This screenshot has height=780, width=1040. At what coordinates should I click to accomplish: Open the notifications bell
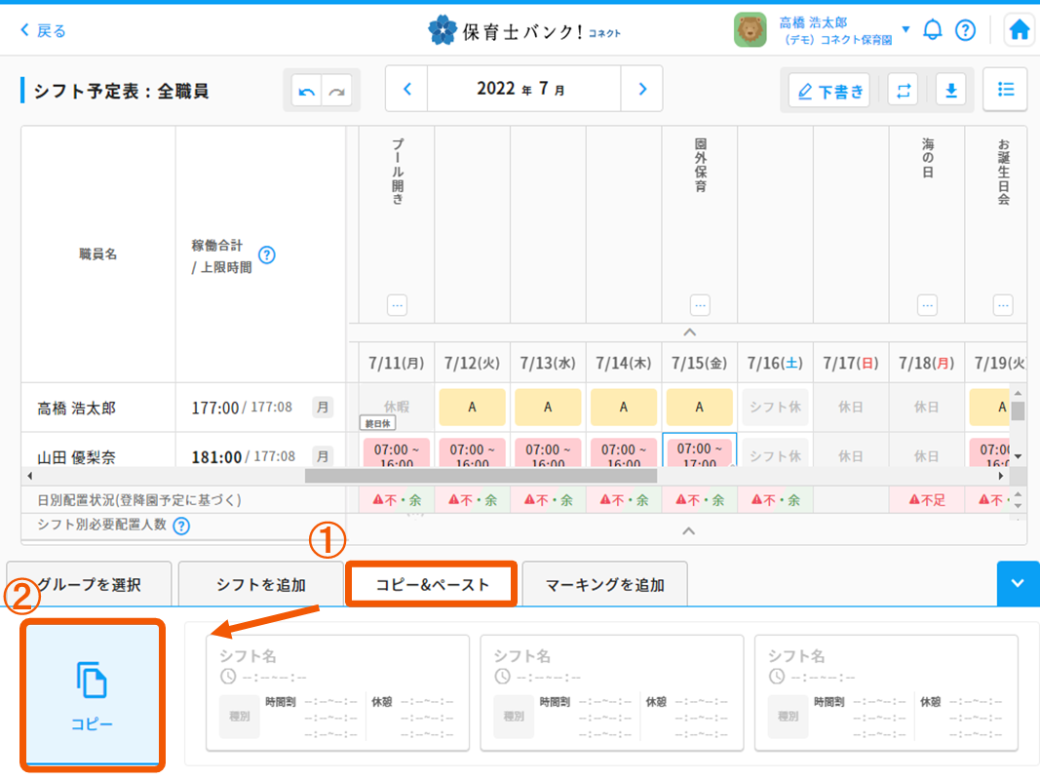coord(933,30)
